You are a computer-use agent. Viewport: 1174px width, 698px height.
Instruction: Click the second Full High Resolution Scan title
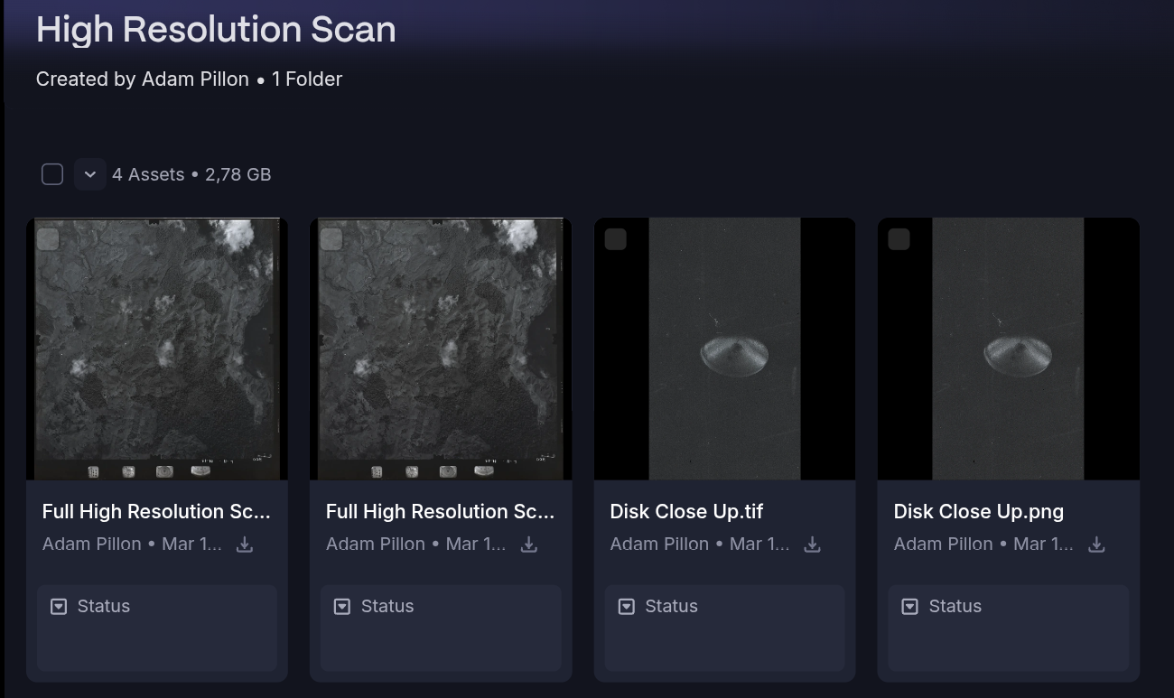pos(440,512)
